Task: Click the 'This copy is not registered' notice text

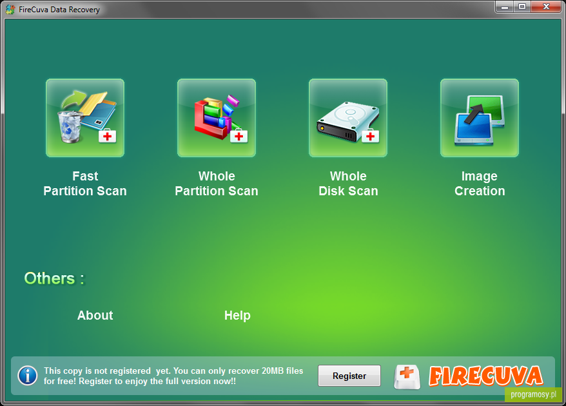Action: tap(173, 376)
